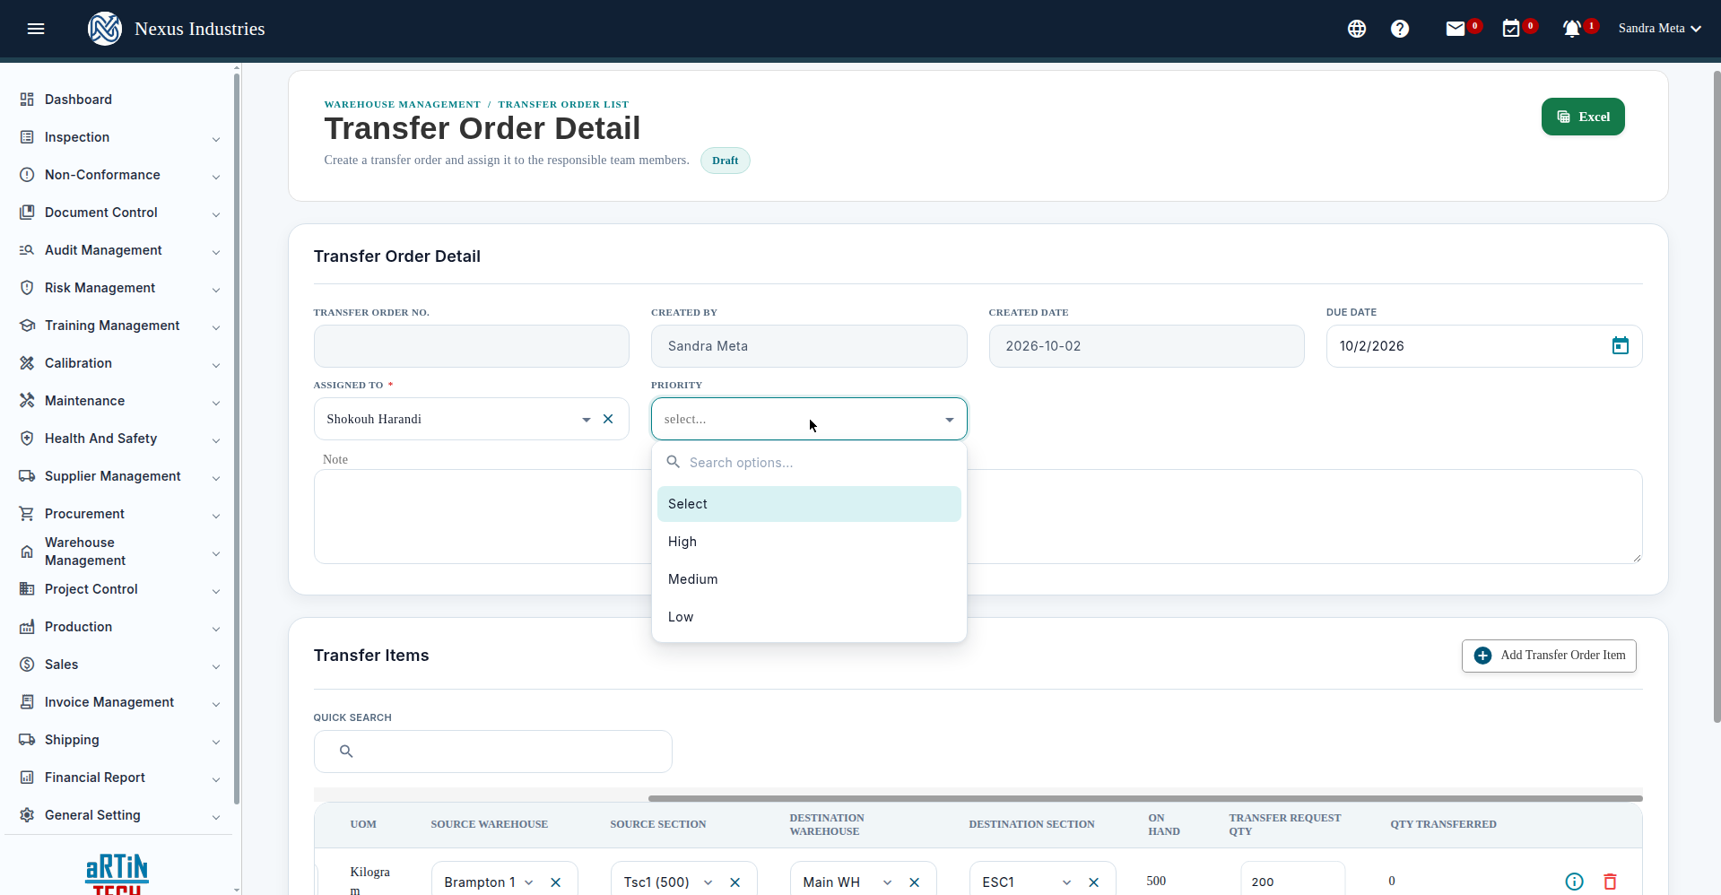
Task: Open the Due Date calendar picker icon
Action: 1621,346
